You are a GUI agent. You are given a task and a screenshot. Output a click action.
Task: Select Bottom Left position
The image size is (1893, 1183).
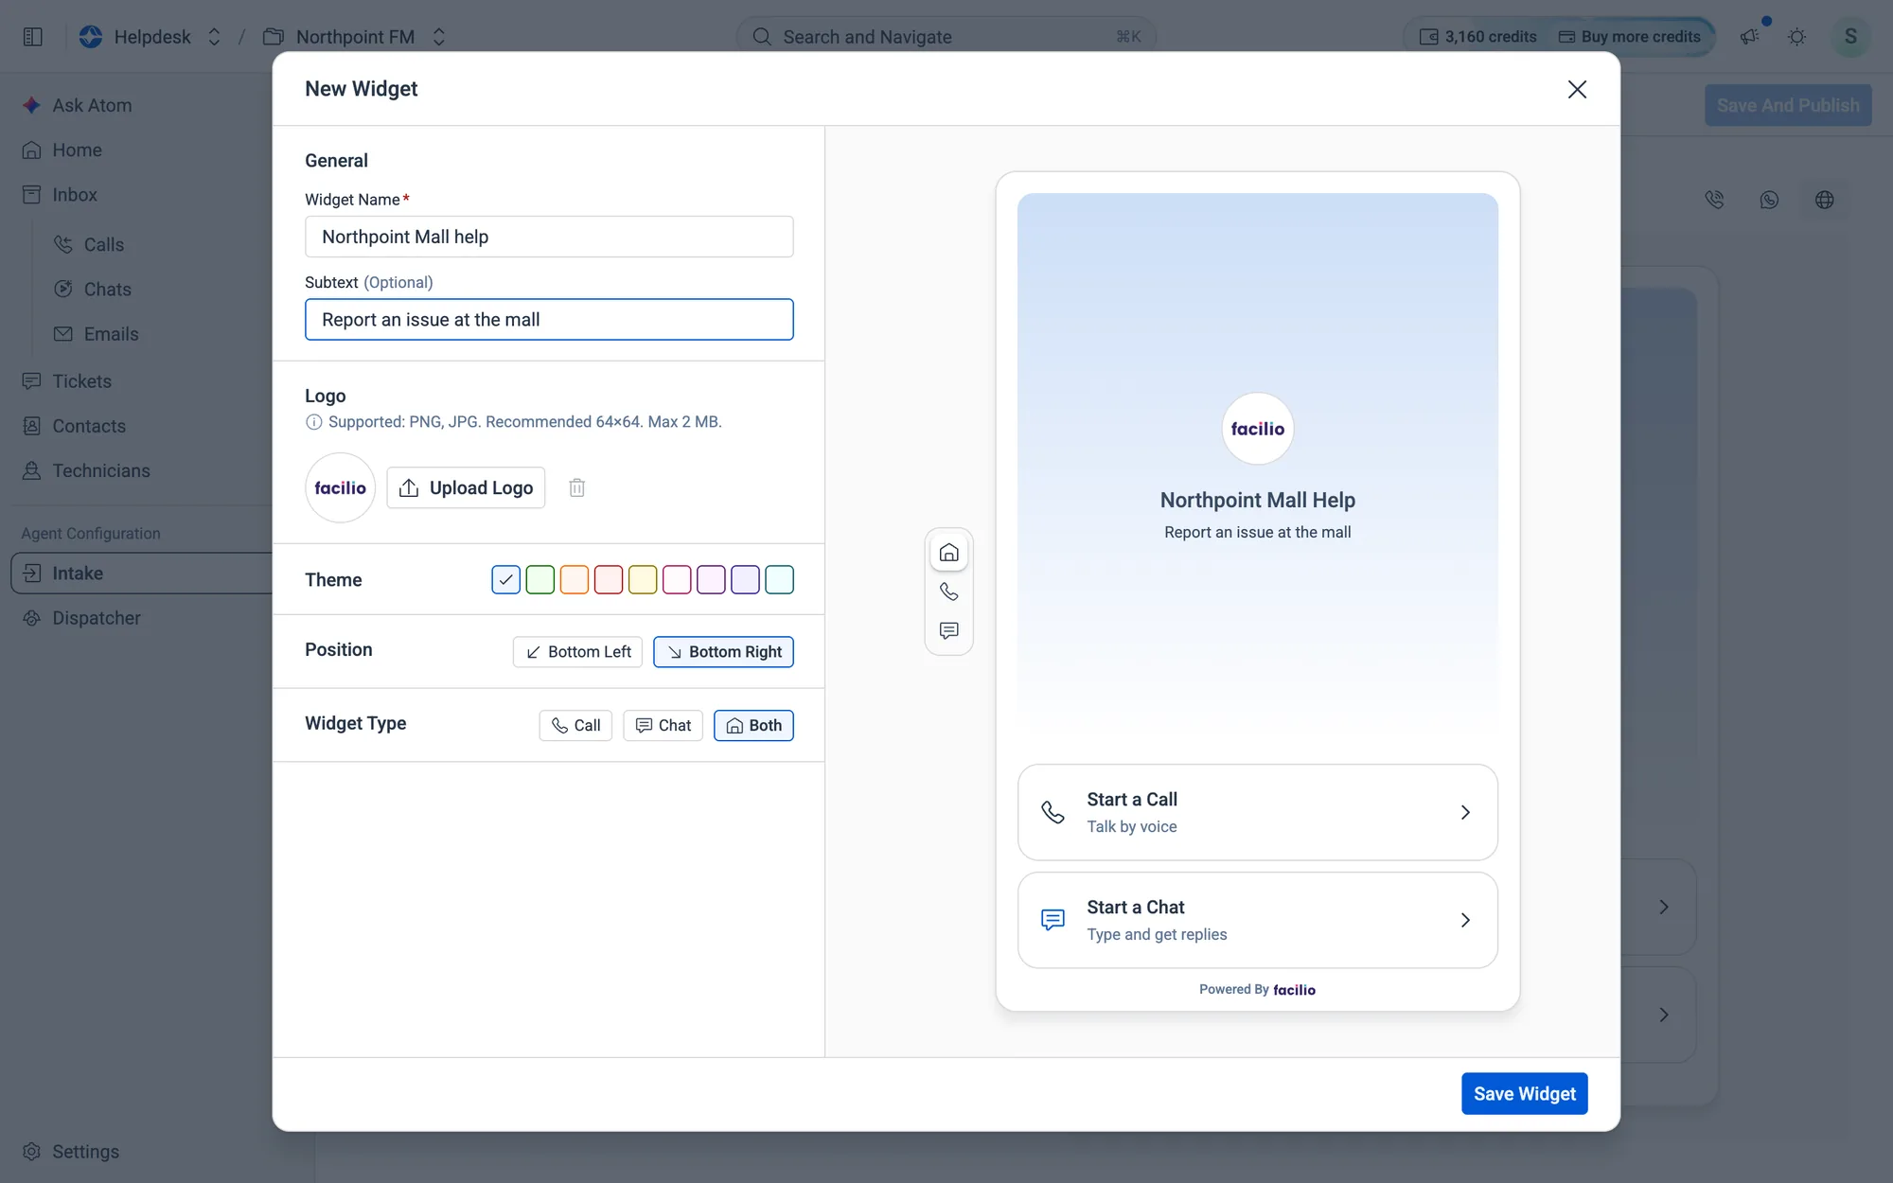pos(577,652)
